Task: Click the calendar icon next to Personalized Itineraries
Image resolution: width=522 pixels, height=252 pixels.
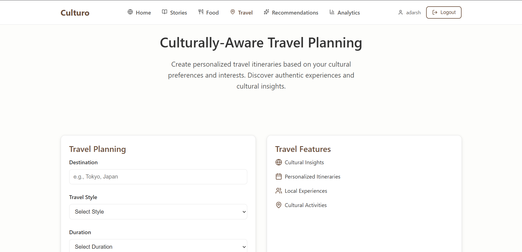Action: [279, 177]
